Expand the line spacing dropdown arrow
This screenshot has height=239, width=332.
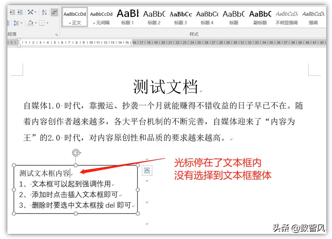tap(21, 23)
